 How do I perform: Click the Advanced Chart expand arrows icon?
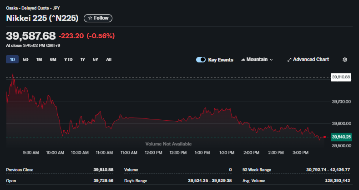pos(289,60)
